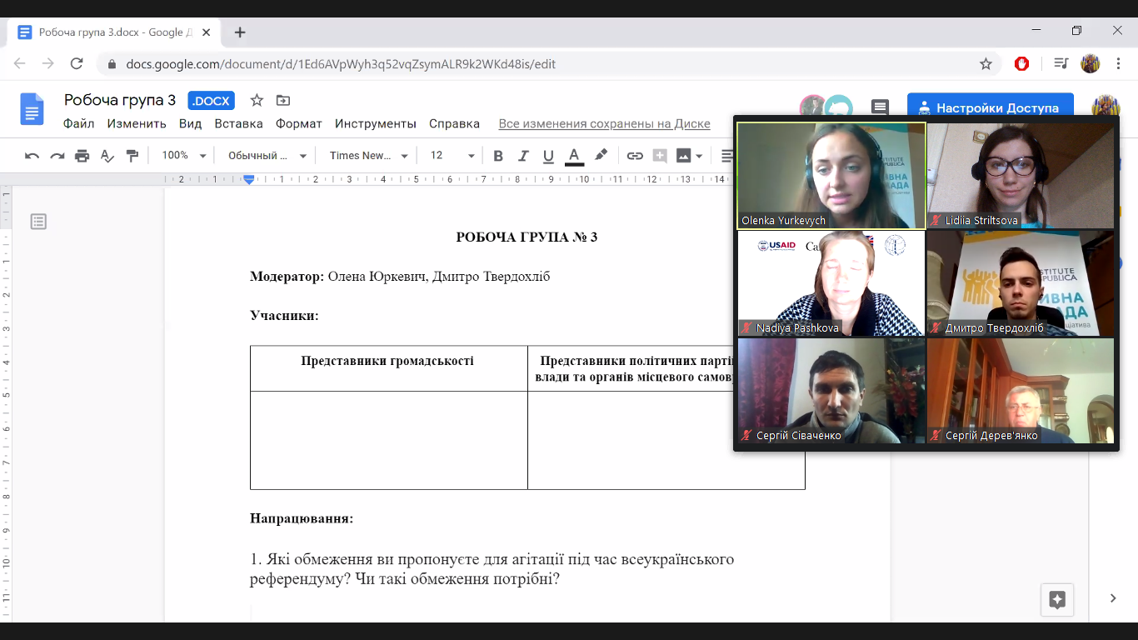Open the text color tool
This screenshot has width=1138, height=640.
(x=572, y=155)
